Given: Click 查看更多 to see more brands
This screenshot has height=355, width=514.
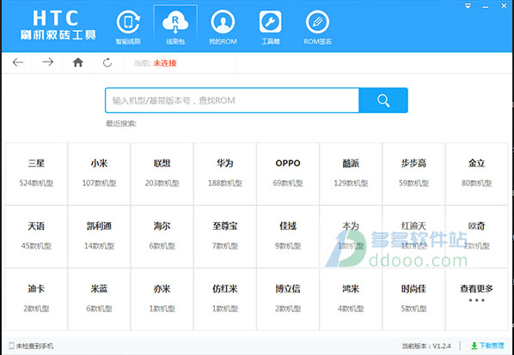Looking at the screenshot, I should tap(477, 299).
